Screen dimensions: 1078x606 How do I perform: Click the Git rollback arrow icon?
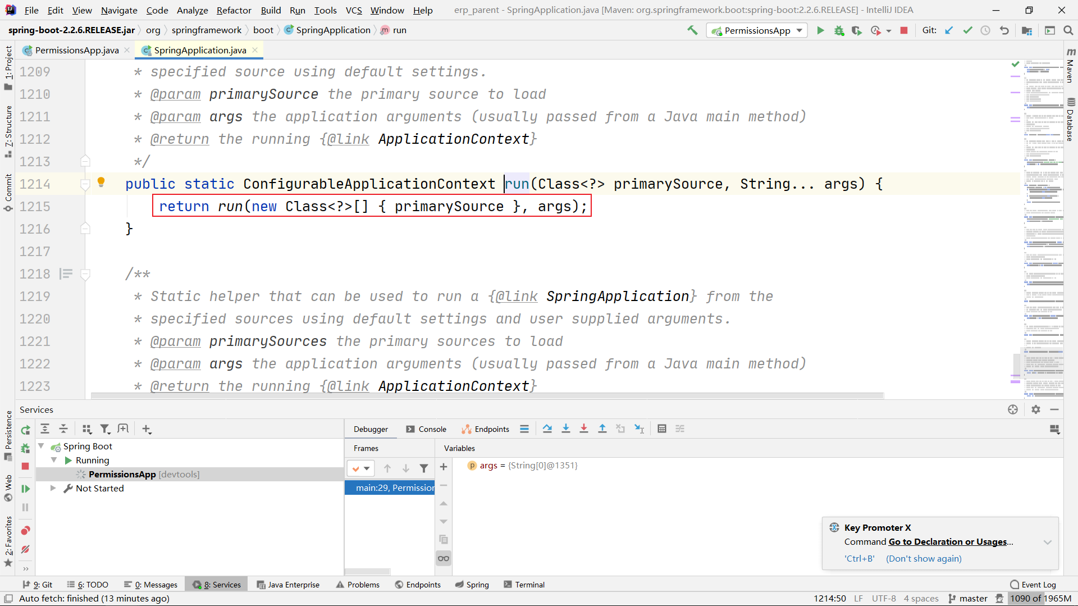tap(1004, 30)
